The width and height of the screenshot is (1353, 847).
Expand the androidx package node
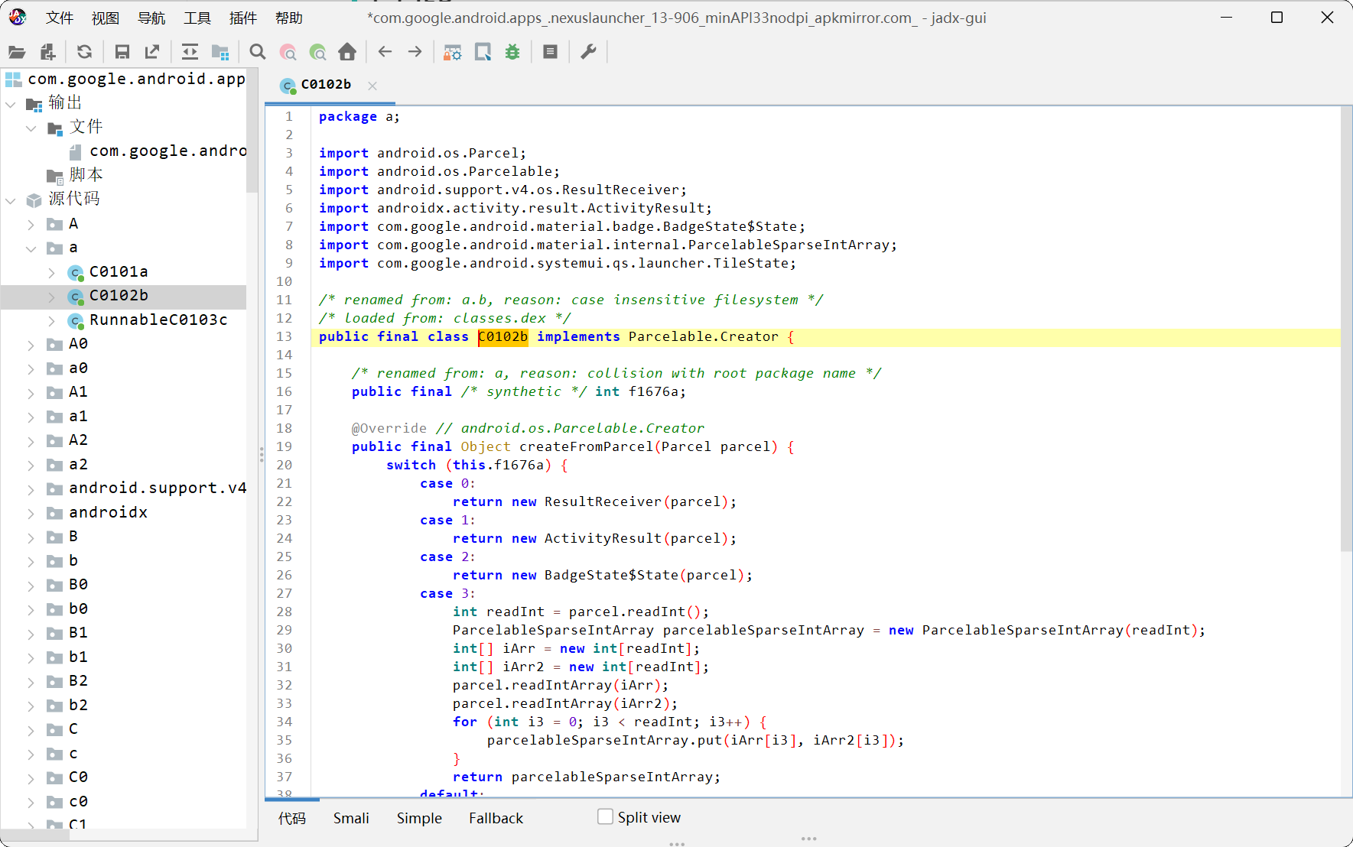[x=31, y=513]
